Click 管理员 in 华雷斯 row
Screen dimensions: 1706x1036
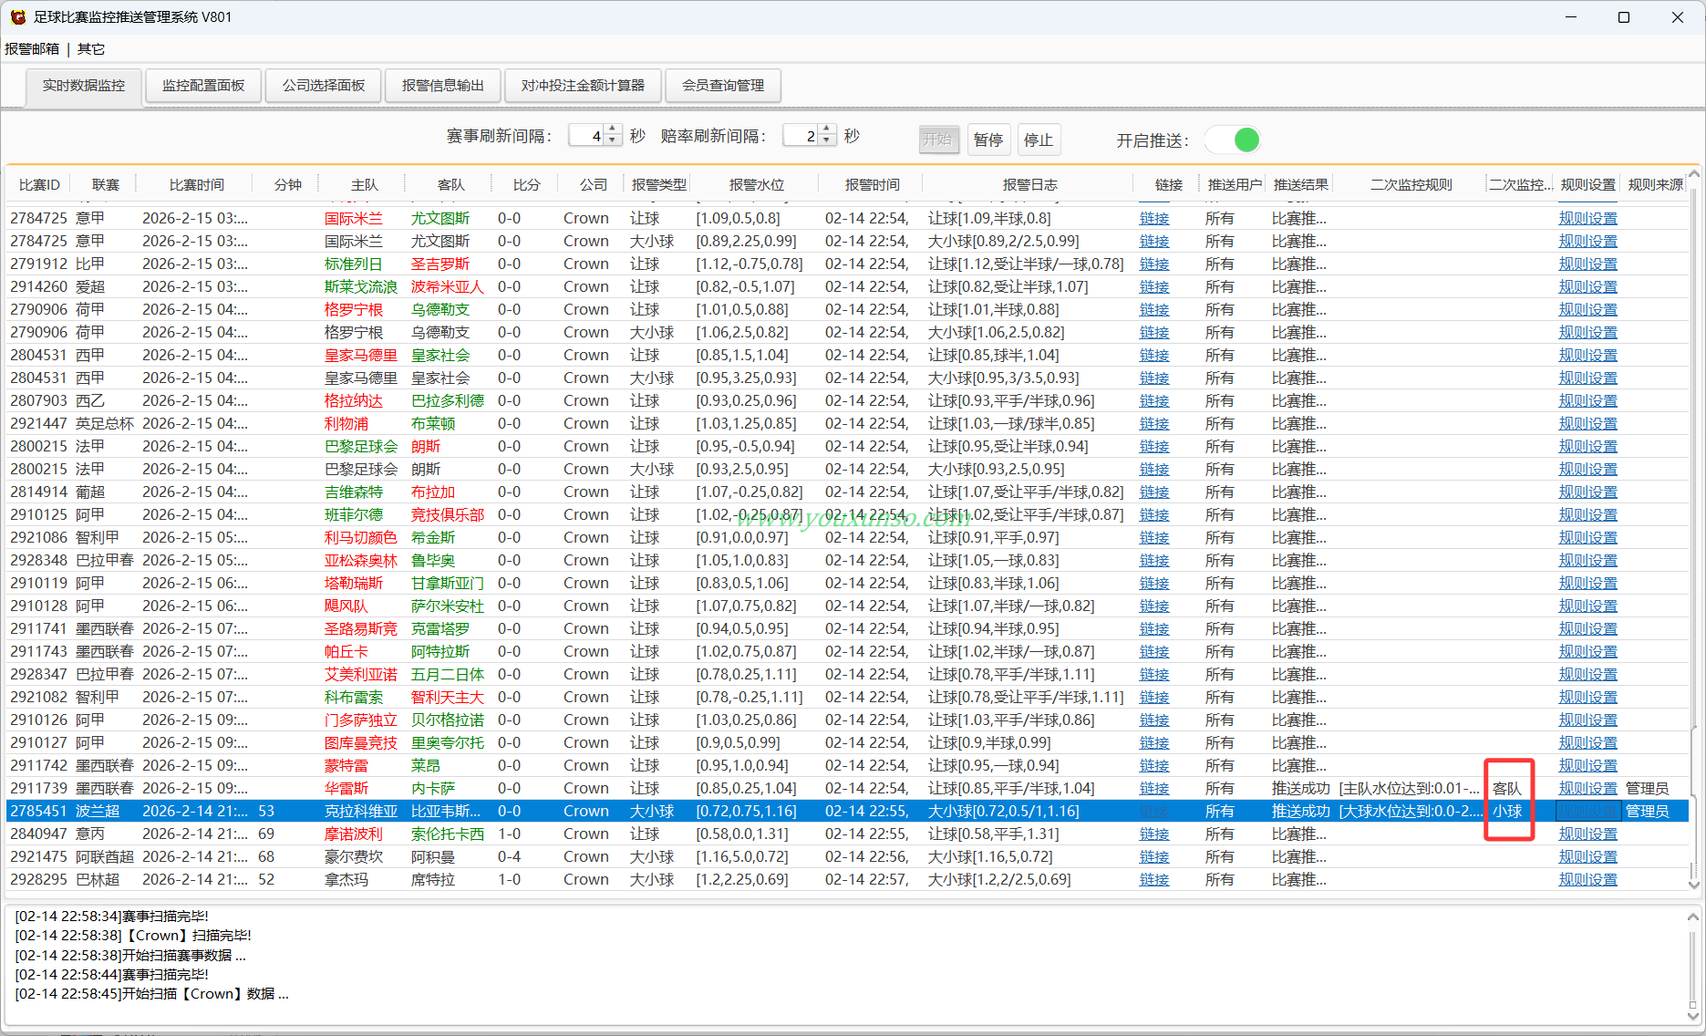pos(1648,789)
